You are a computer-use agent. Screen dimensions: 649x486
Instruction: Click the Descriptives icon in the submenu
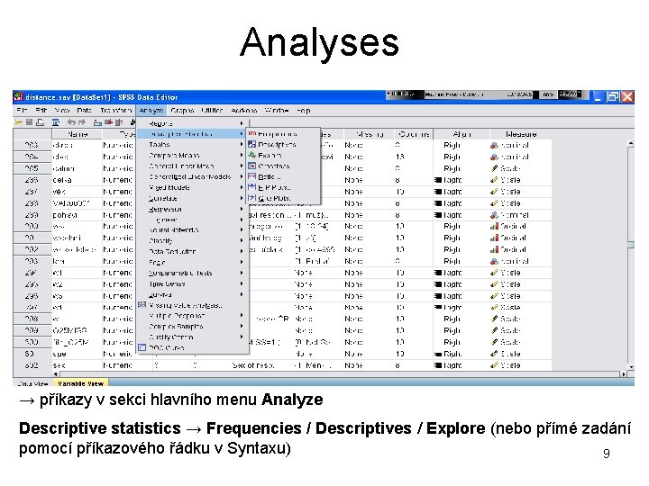click(x=252, y=144)
